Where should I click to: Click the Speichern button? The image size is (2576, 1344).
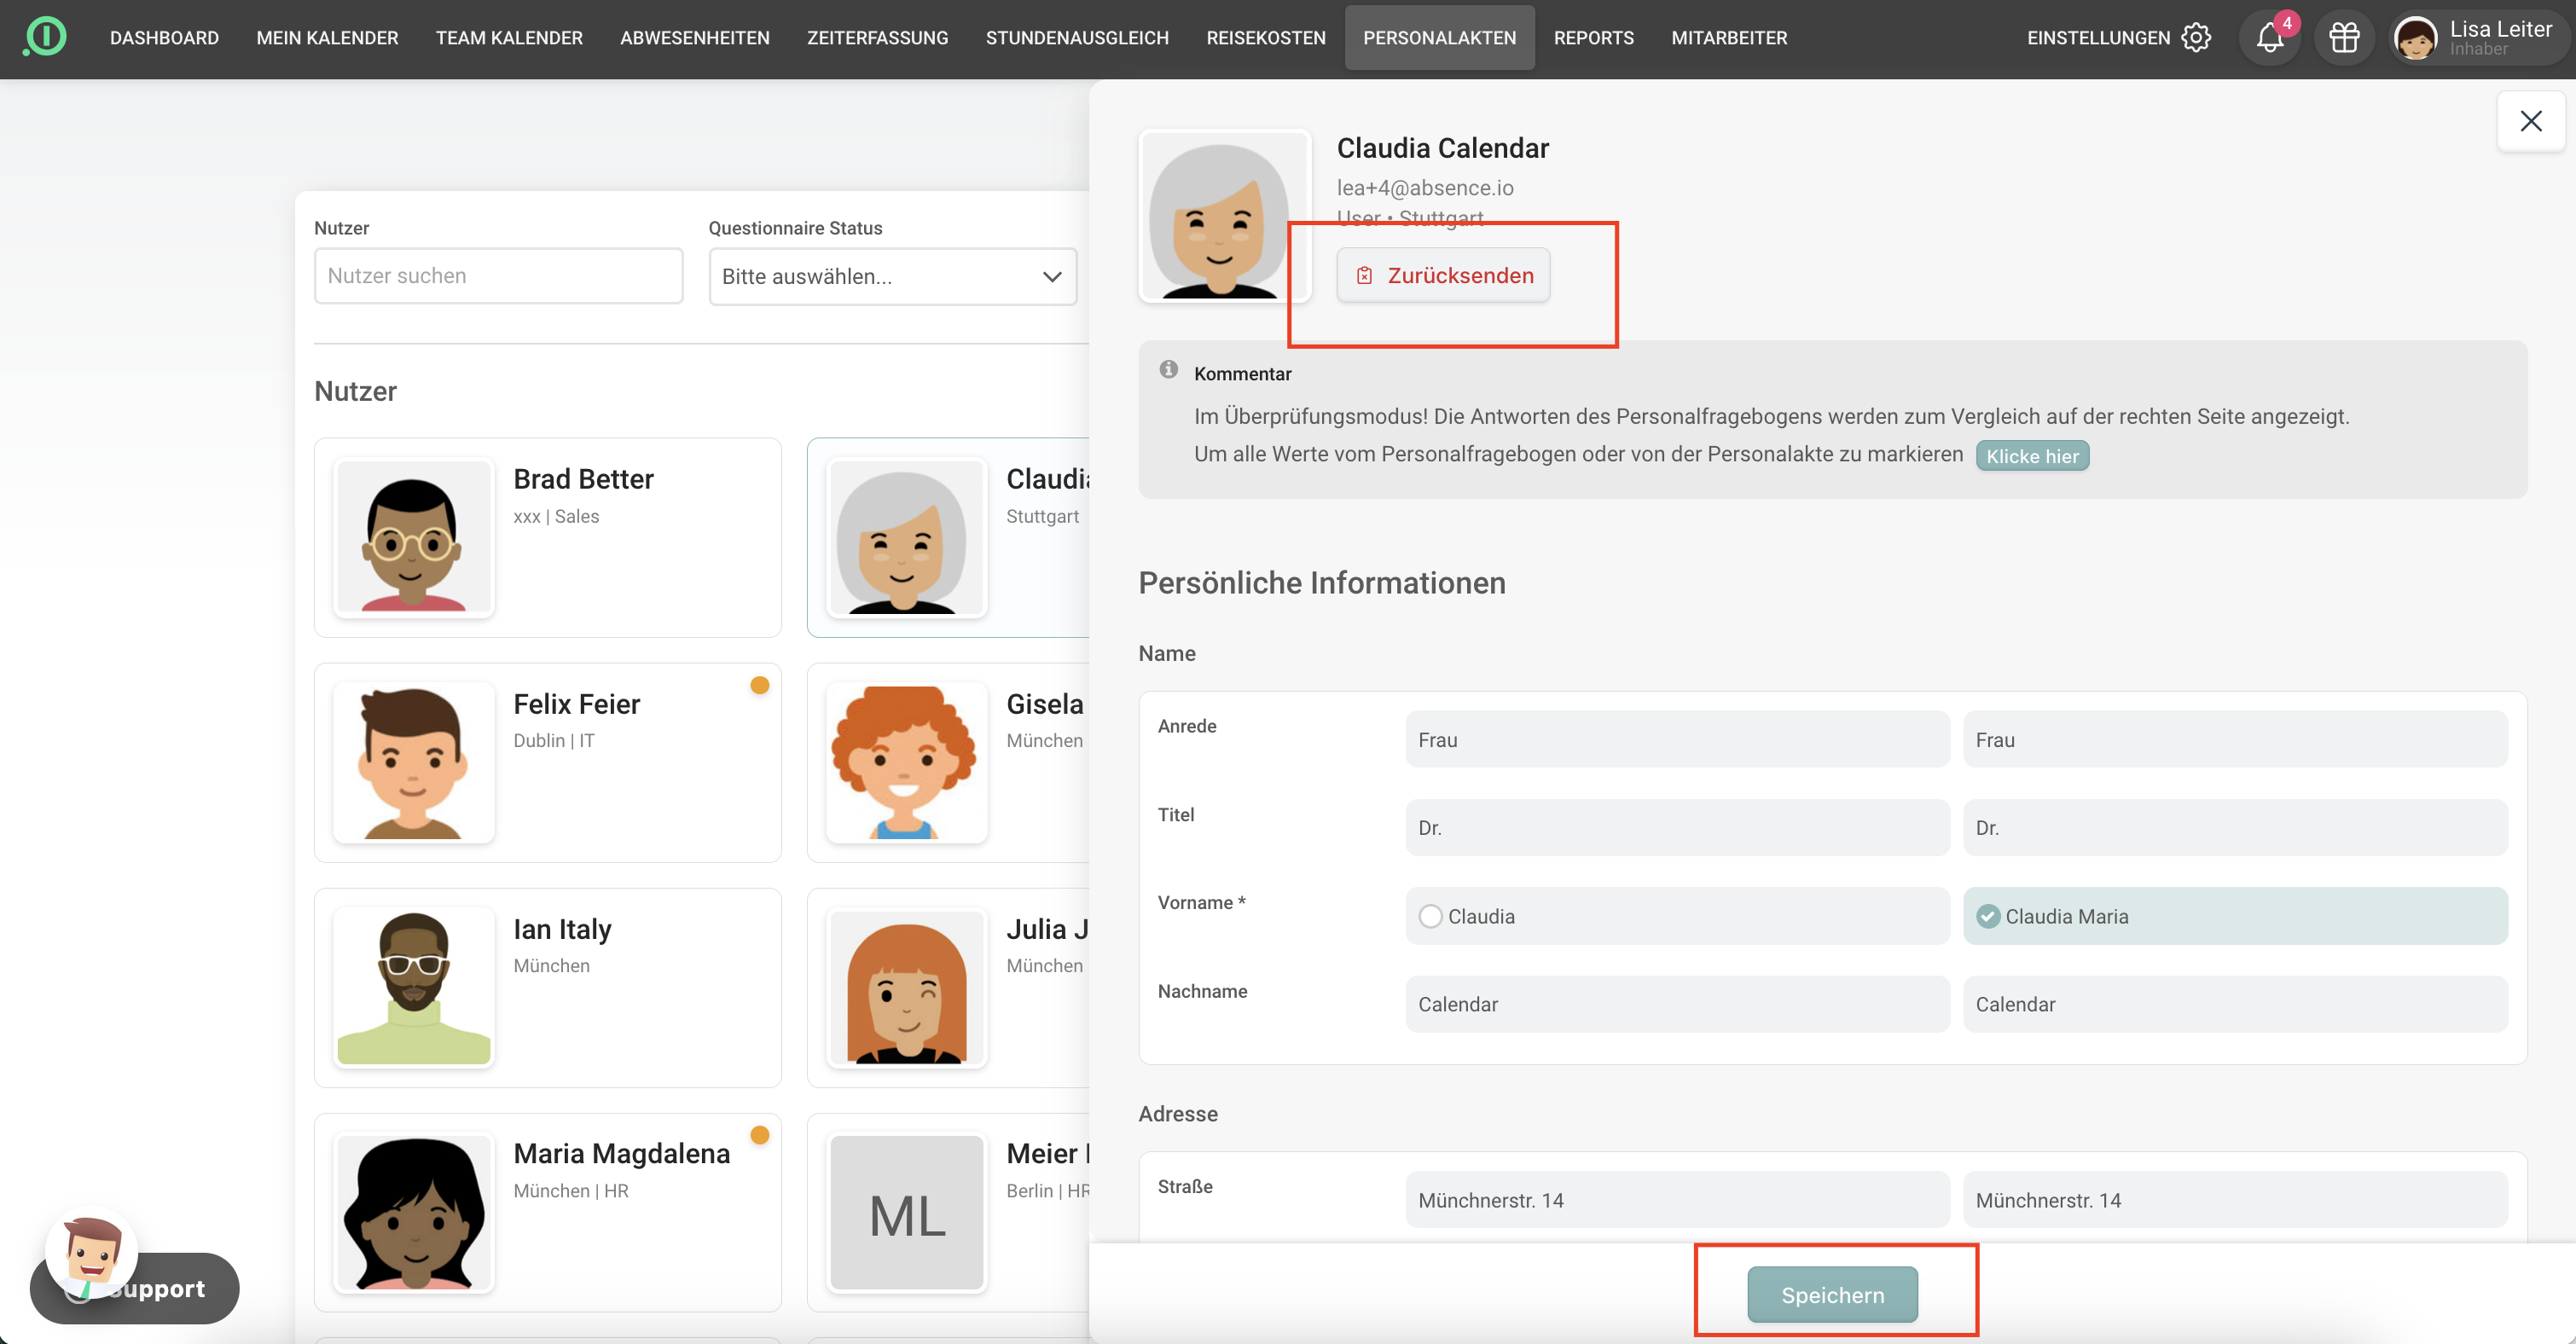(1832, 1294)
